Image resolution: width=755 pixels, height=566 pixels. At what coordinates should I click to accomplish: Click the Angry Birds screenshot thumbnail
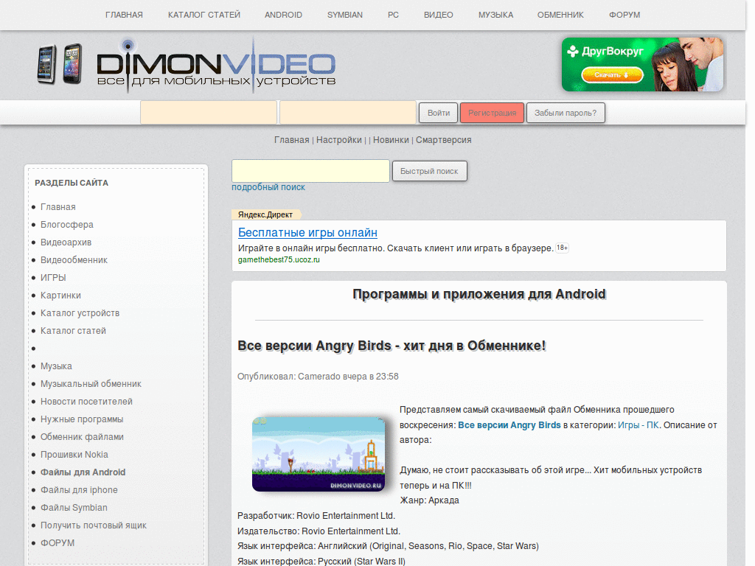click(x=319, y=454)
